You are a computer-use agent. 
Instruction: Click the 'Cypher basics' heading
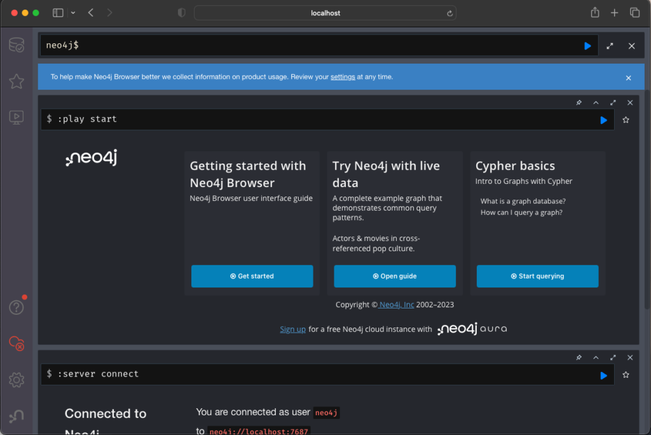click(515, 166)
